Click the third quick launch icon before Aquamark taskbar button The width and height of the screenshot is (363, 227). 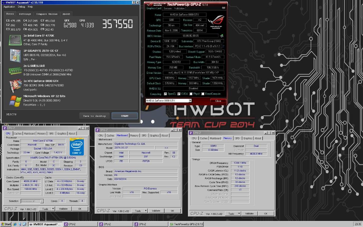click(x=24, y=224)
